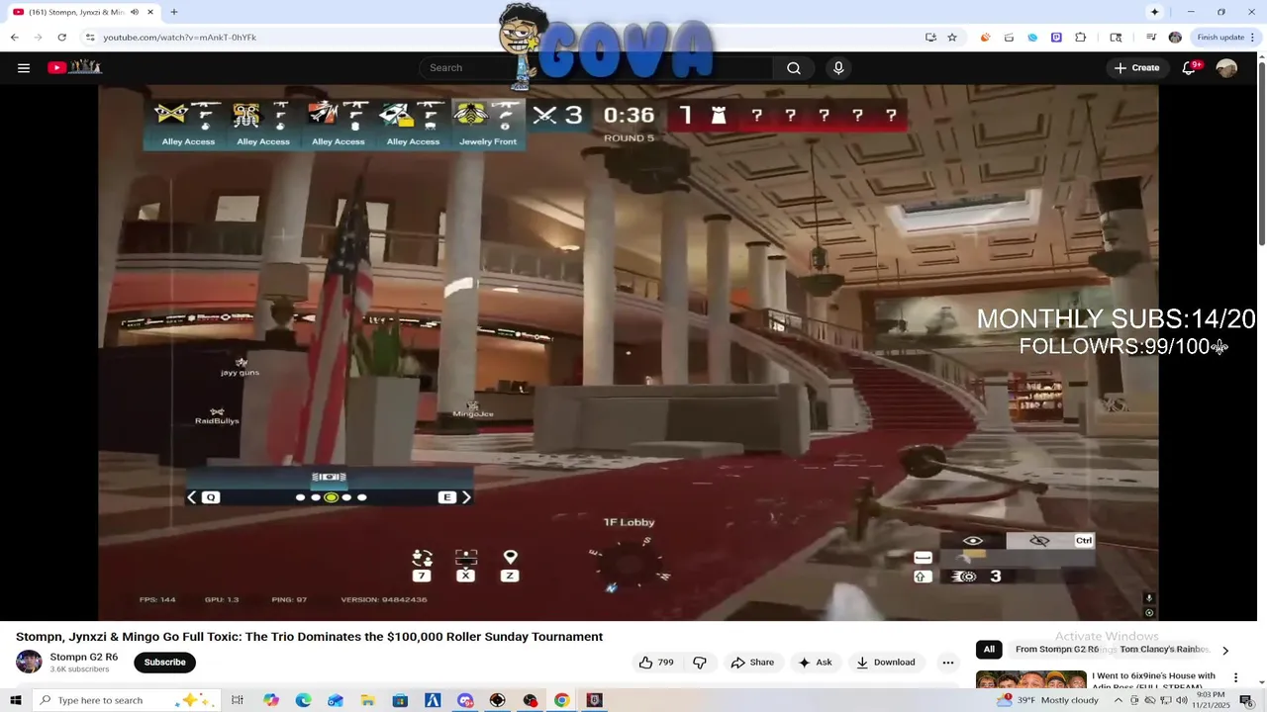The height and width of the screenshot is (712, 1267).
Task: Open Microsoft Edge from taskbar
Action: point(304,700)
